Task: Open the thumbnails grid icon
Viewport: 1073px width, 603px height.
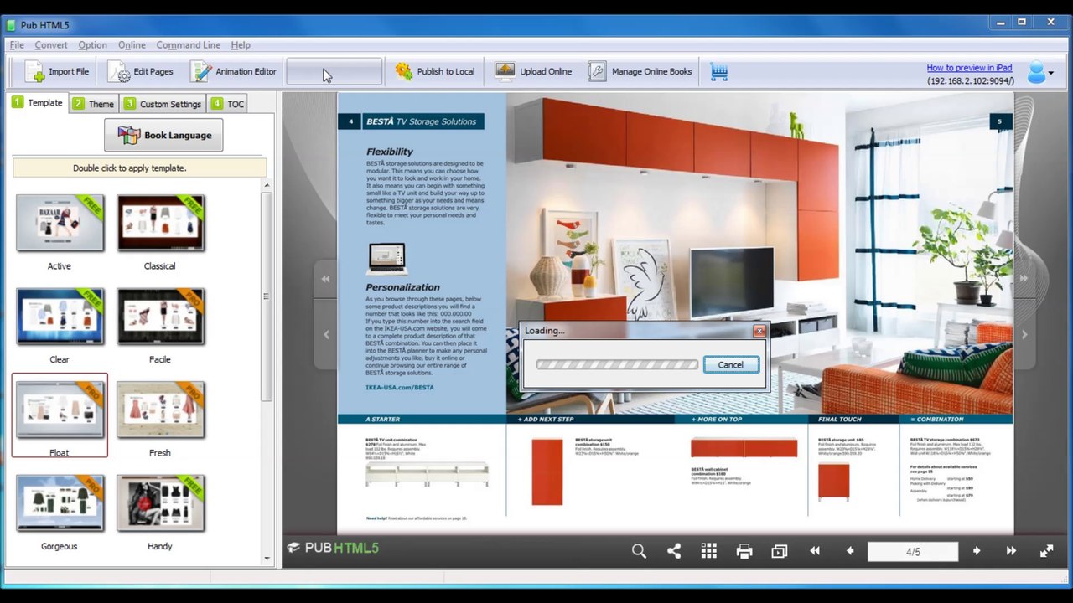Action: tap(709, 551)
